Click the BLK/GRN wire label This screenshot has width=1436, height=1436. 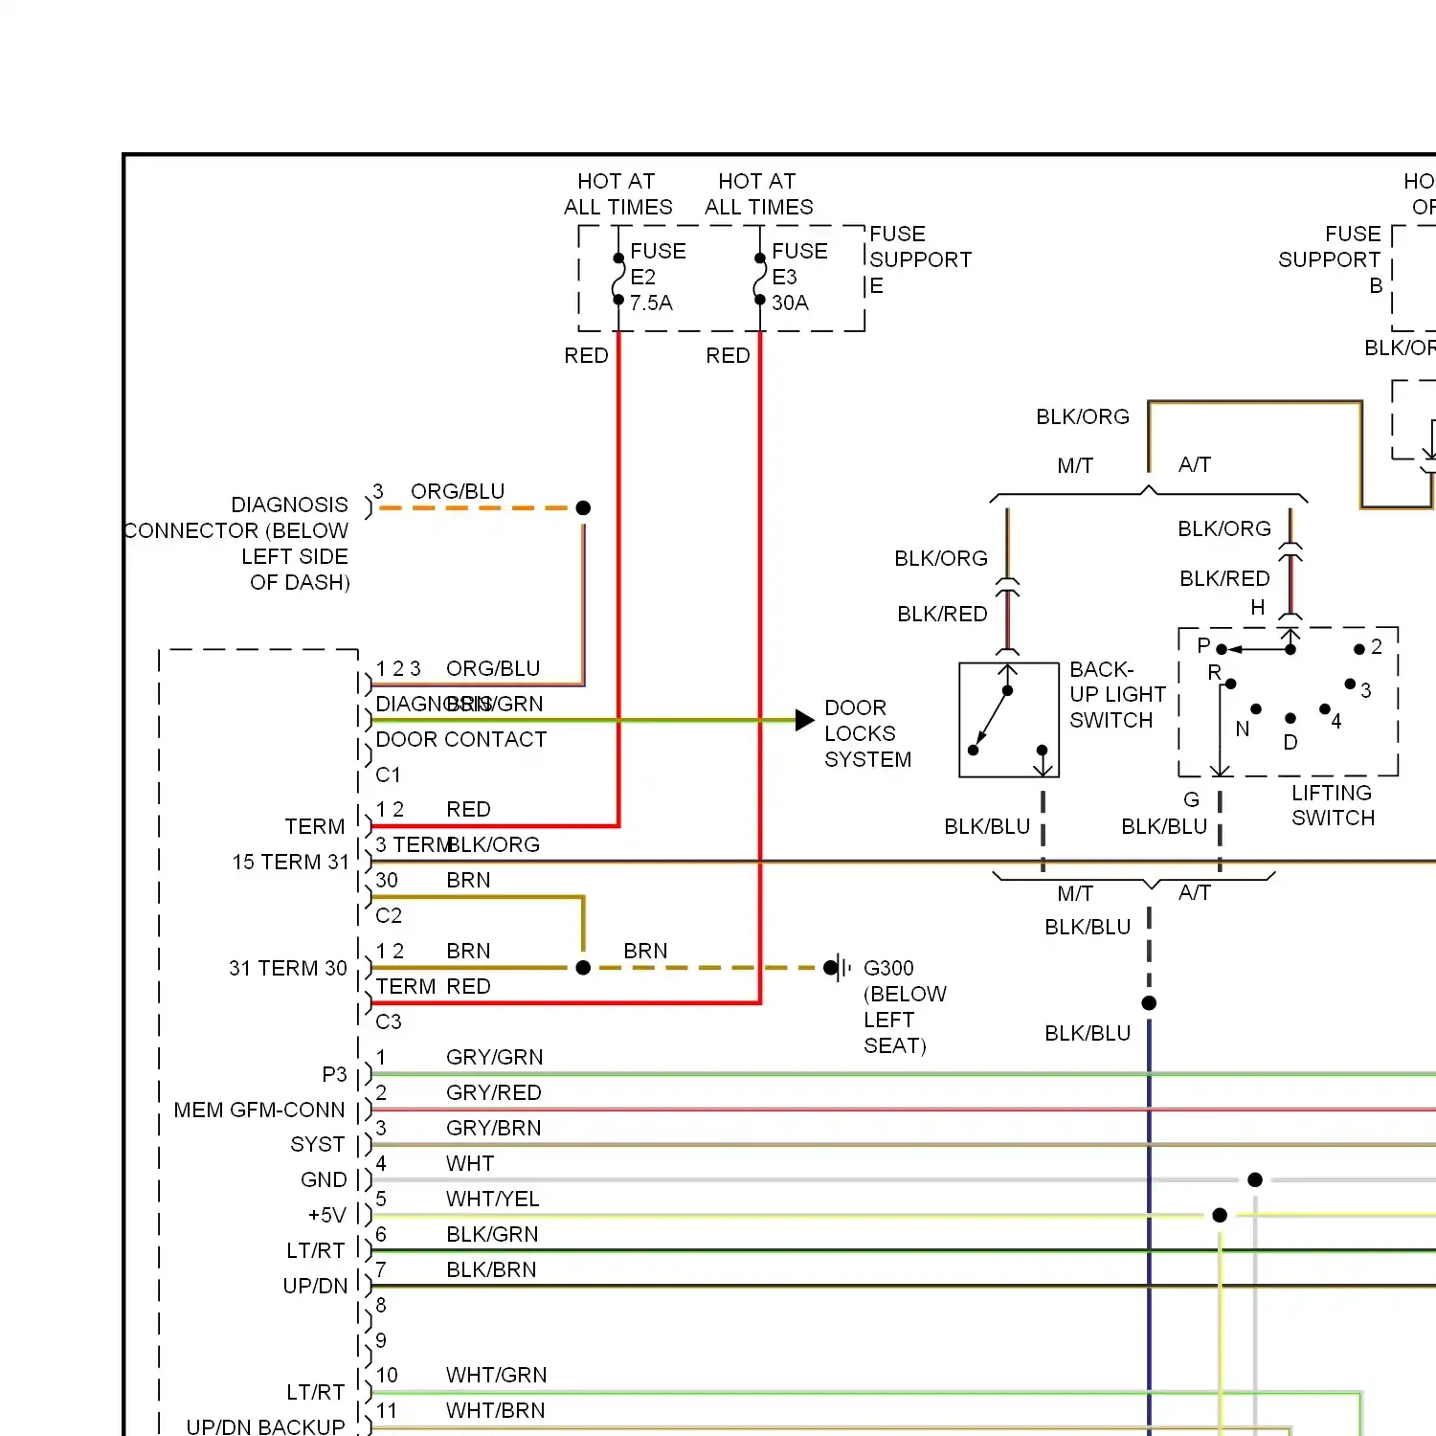tap(492, 1234)
